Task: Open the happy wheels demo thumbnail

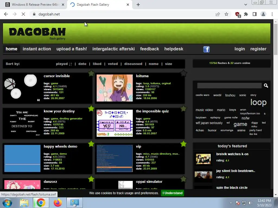Action: coord(22,158)
